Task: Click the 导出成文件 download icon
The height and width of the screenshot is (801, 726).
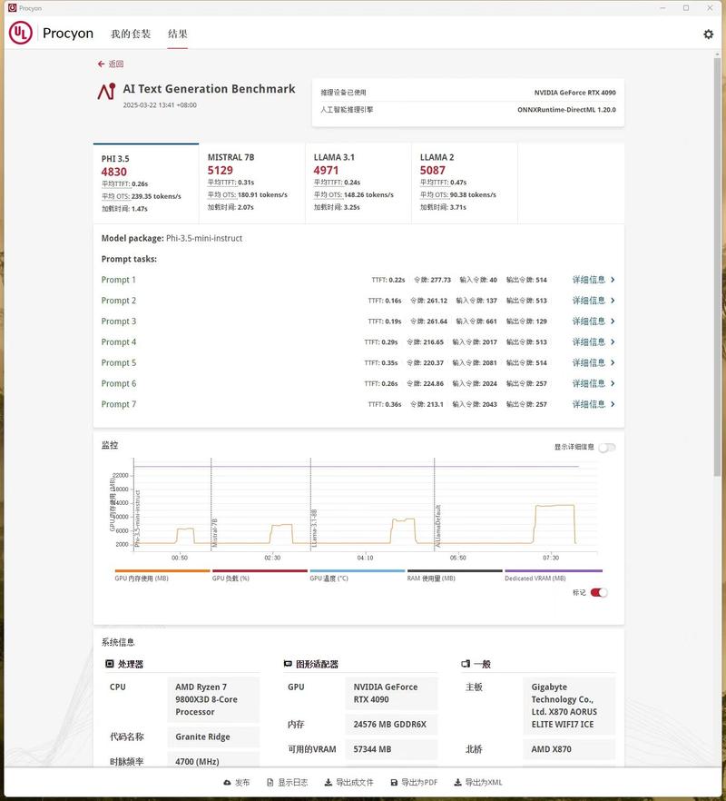Action: [x=329, y=783]
